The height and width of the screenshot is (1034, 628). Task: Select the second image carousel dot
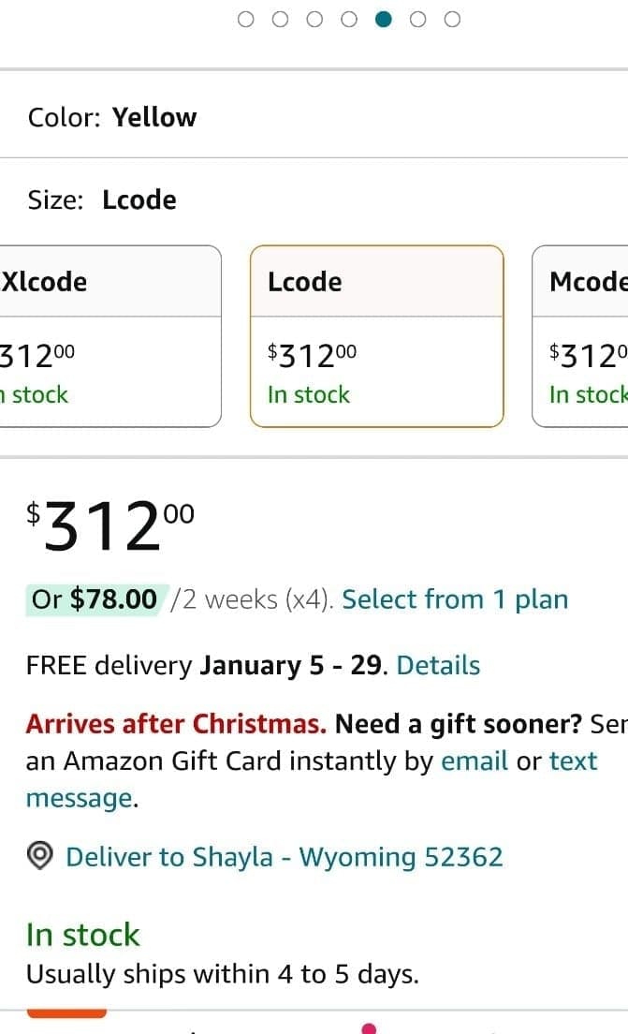pos(280,20)
